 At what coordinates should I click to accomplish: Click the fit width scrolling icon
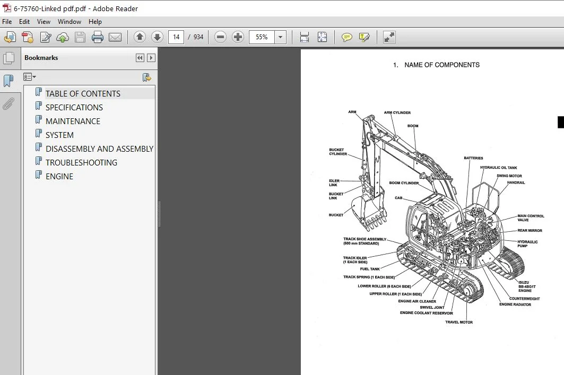(305, 37)
